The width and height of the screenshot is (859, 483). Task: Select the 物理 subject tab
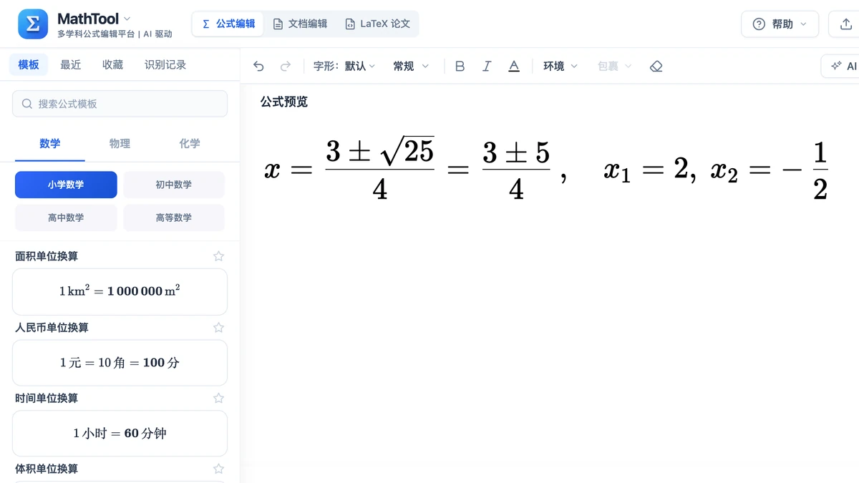120,144
